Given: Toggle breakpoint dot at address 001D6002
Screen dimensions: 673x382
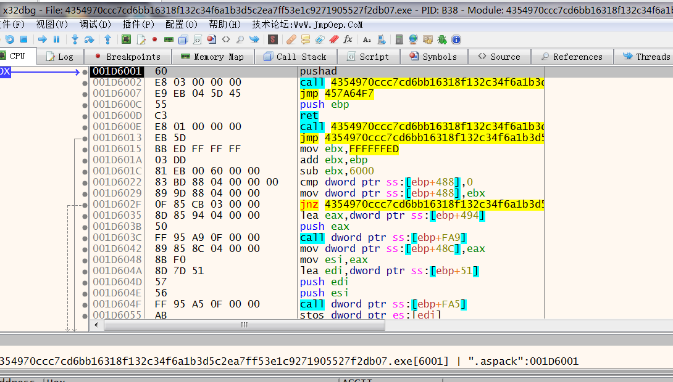Looking at the screenshot, I should click(x=85, y=82).
